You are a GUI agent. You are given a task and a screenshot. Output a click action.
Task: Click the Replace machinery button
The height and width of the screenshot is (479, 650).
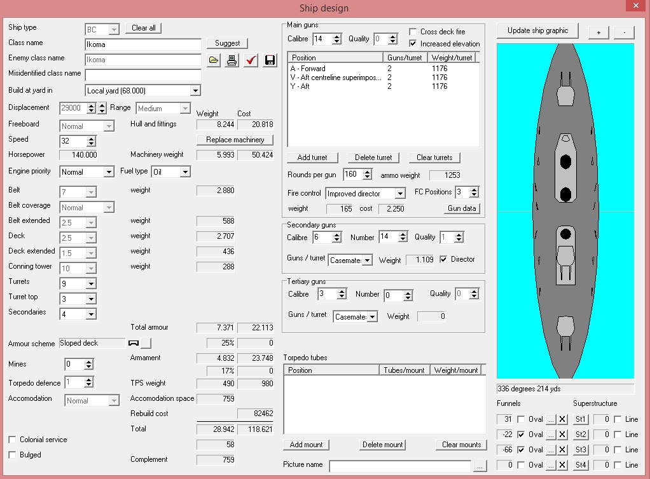pos(235,140)
